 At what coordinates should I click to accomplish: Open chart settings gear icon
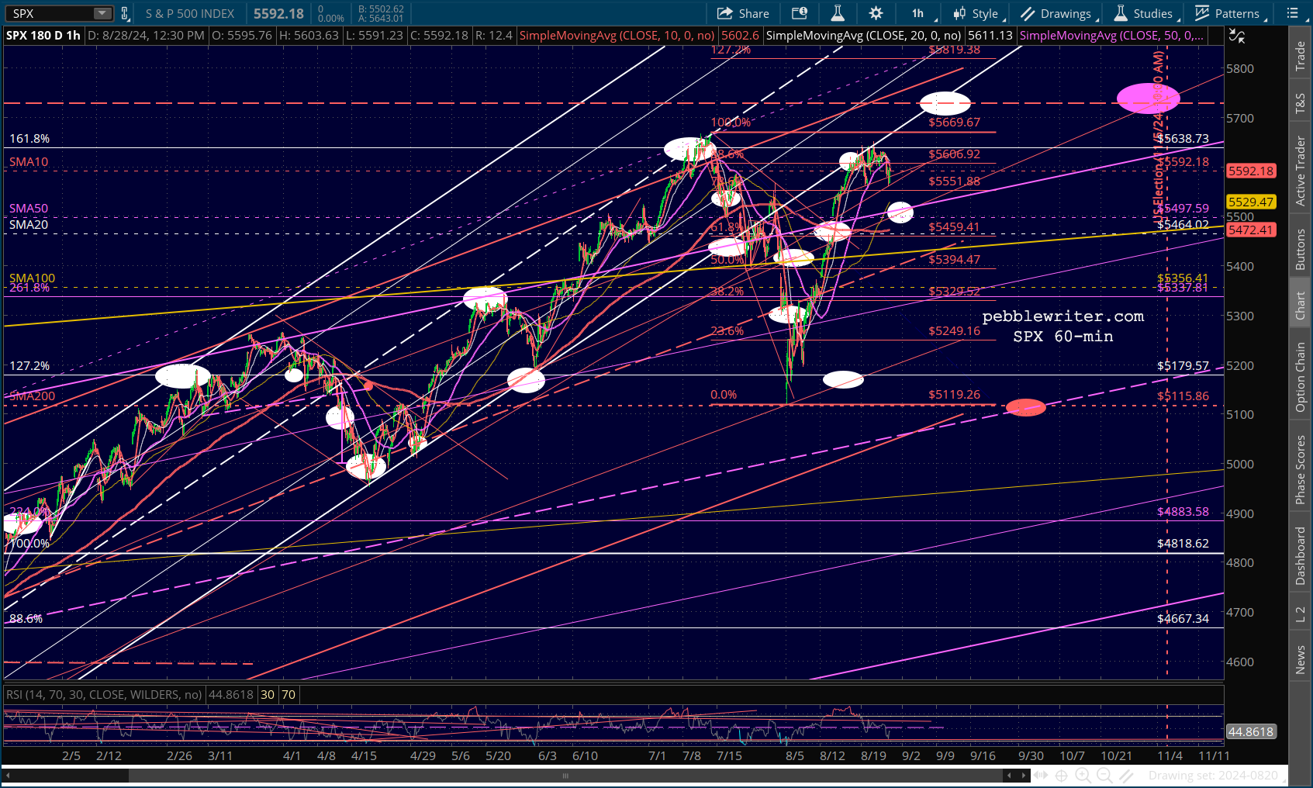click(x=876, y=13)
